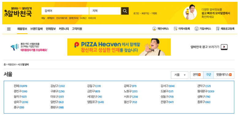Image resolution: width=238 pixels, height=119 pixels.
Task: Click the 기업서비스 building icon
Action: tap(196, 29)
